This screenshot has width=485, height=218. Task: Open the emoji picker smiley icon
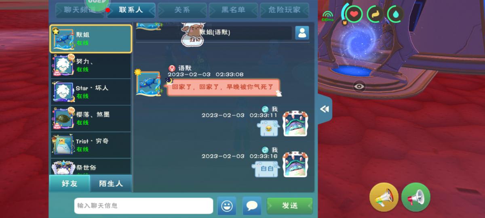(227, 206)
